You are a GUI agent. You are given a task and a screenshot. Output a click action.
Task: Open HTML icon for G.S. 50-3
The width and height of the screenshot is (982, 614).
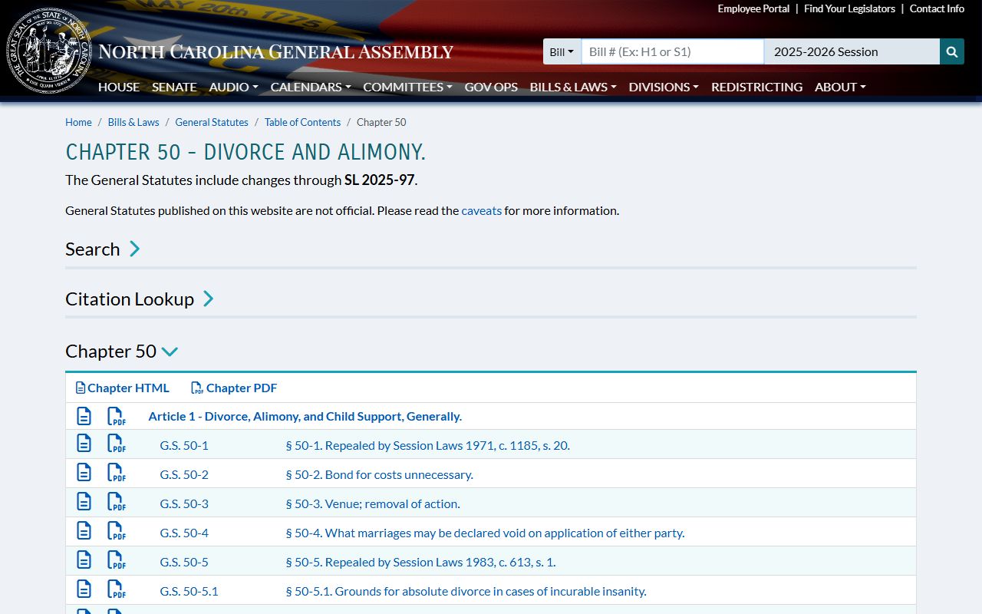click(x=84, y=502)
